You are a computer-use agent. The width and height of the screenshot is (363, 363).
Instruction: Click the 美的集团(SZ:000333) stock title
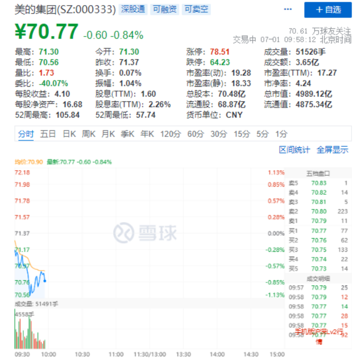pos(65,9)
